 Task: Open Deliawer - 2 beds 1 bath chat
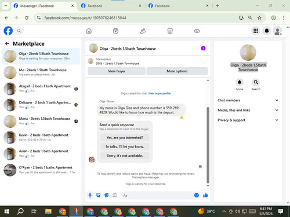pyautogui.click(x=41, y=105)
